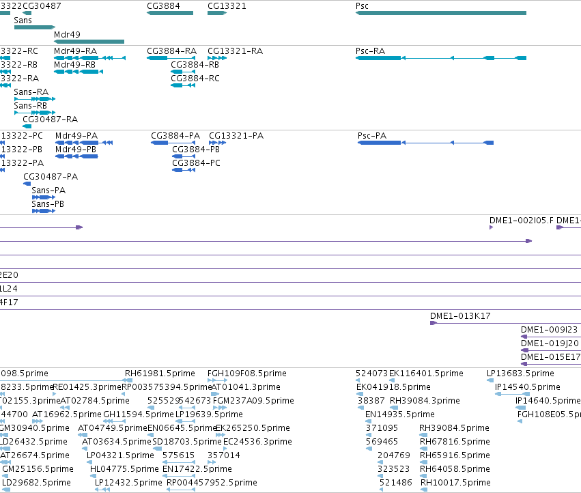581x493 pixels.
Task: Select the DME1-015E17 clone label
Action: [x=550, y=357]
